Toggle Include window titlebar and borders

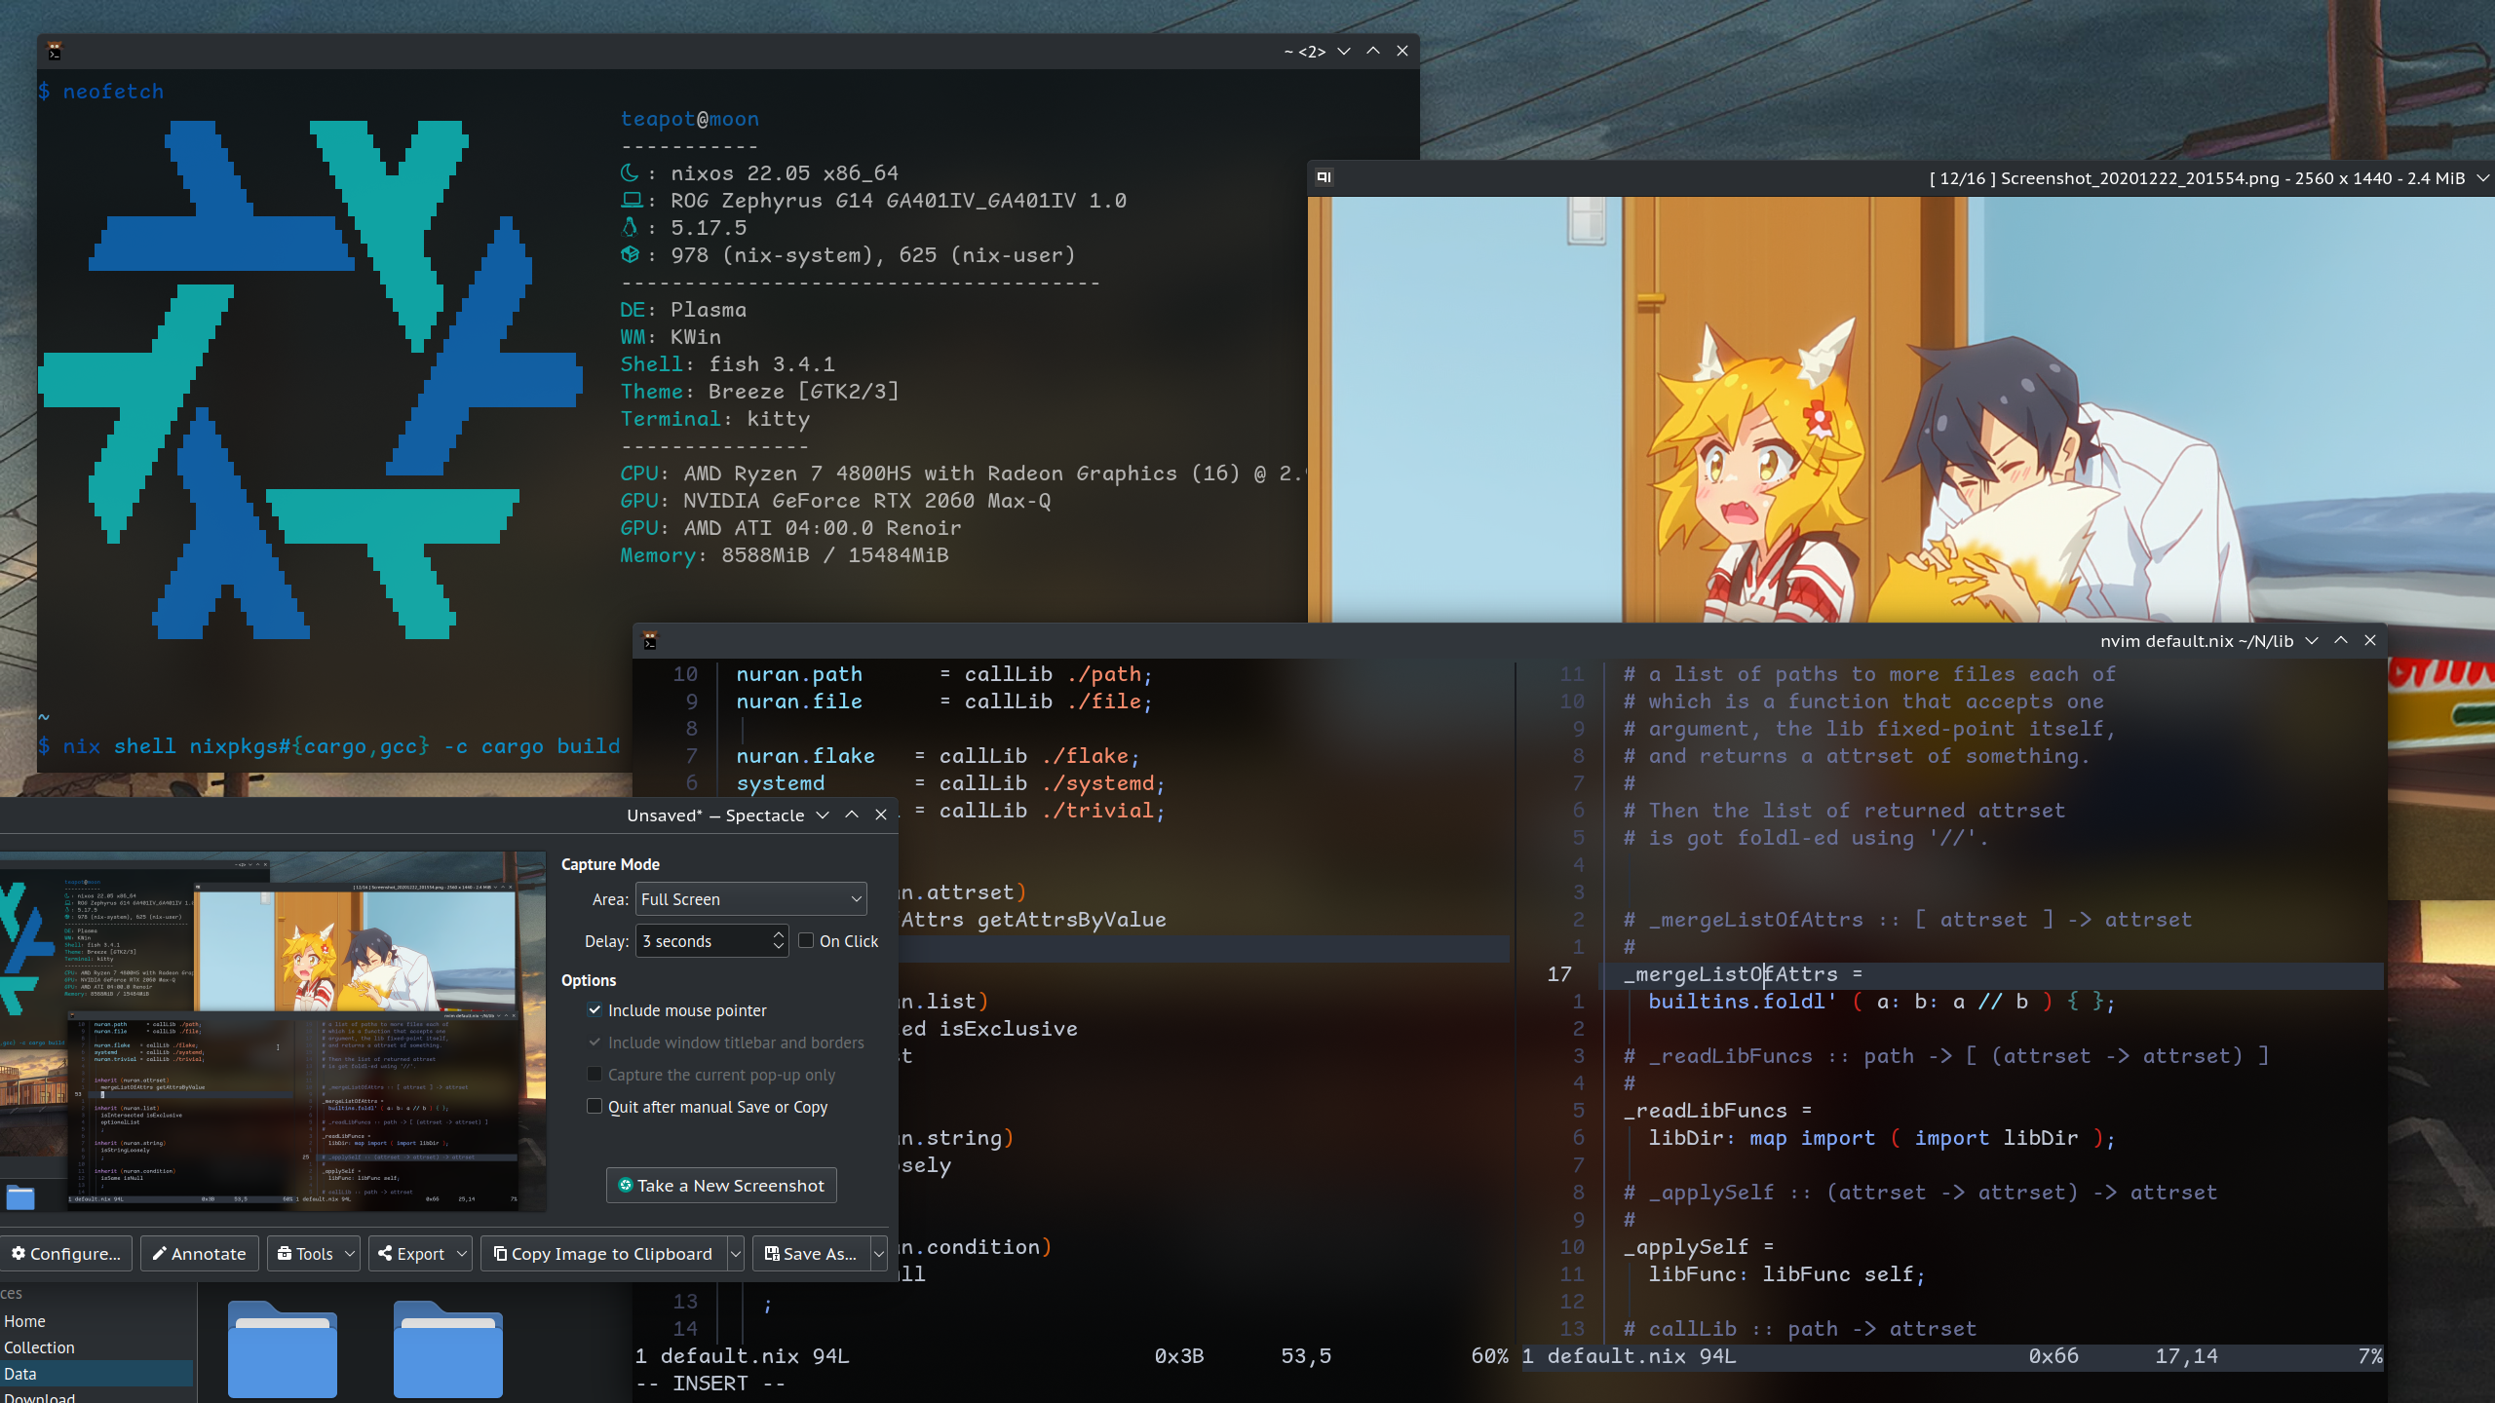[x=595, y=1042]
